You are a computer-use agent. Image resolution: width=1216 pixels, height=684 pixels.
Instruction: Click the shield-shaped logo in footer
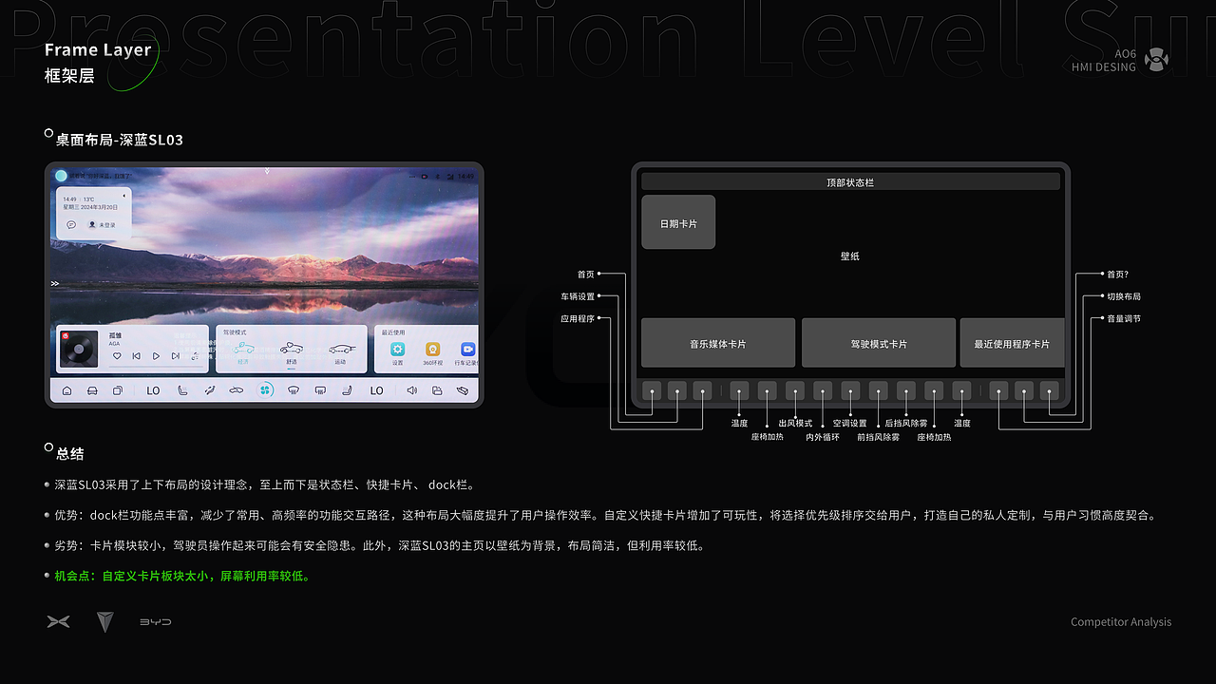pyautogui.click(x=105, y=622)
